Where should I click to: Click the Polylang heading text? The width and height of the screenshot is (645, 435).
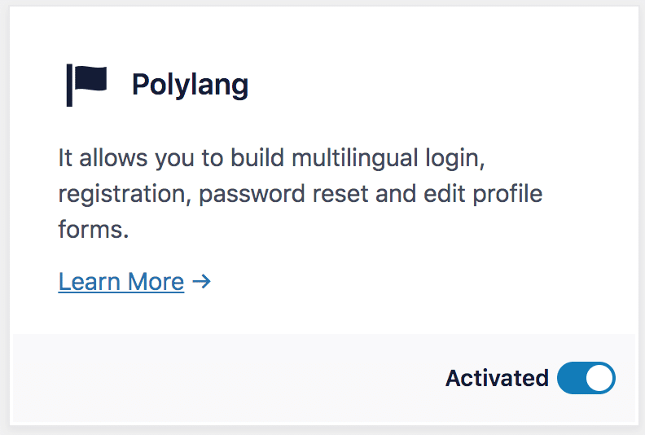click(x=190, y=86)
